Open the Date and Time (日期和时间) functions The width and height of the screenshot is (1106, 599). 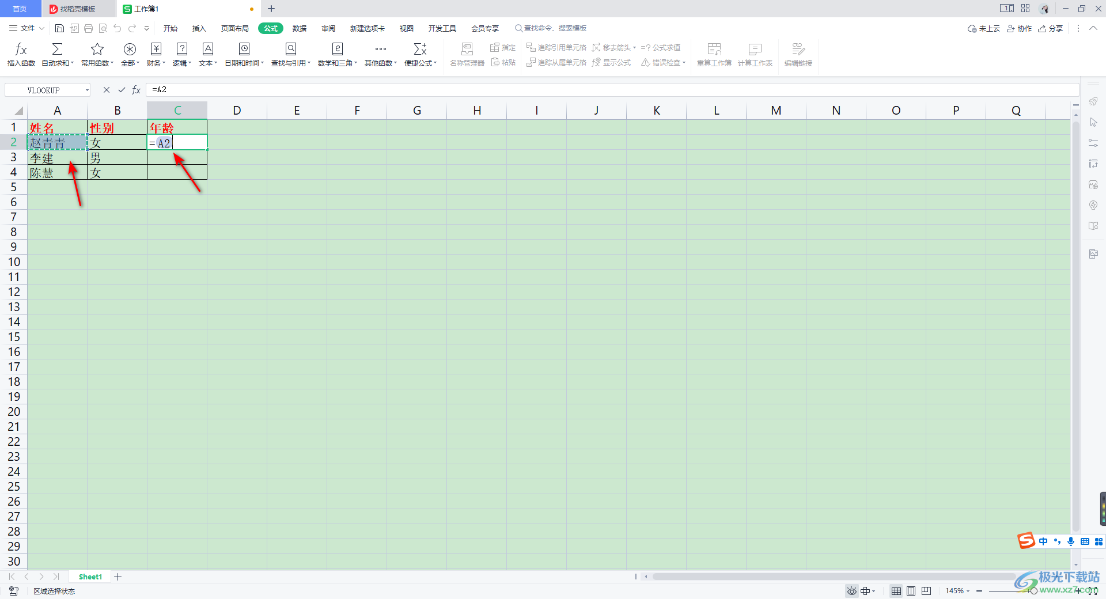point(244,55)
